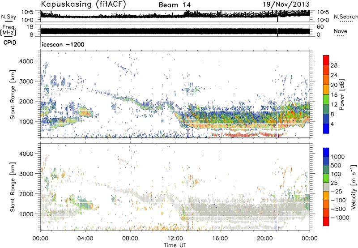Click the 16 label on power colorbar
Viewport: 358px width, 248px height.
(334, 95)
